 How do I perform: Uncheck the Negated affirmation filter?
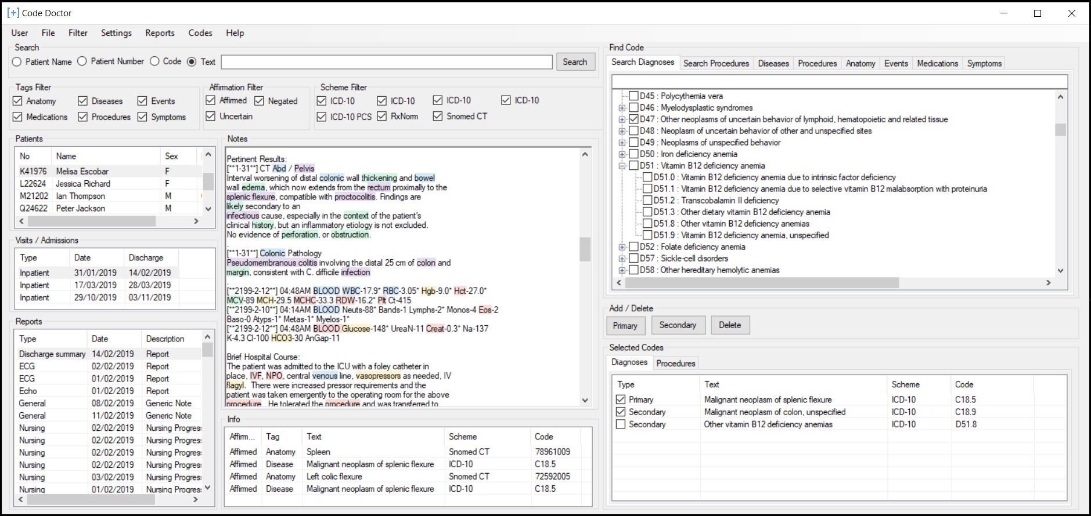pos(259,101)
